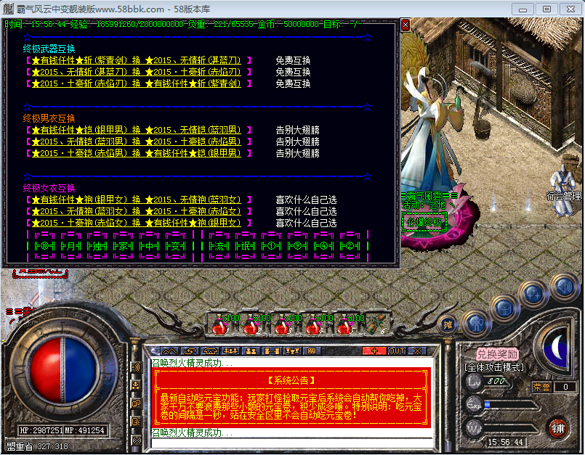The height and width of the screenshot is (455, 585).
Task: Click the two-people friends icon in chat toolbar
Action: pyautogui.click(x=251, y=351)
